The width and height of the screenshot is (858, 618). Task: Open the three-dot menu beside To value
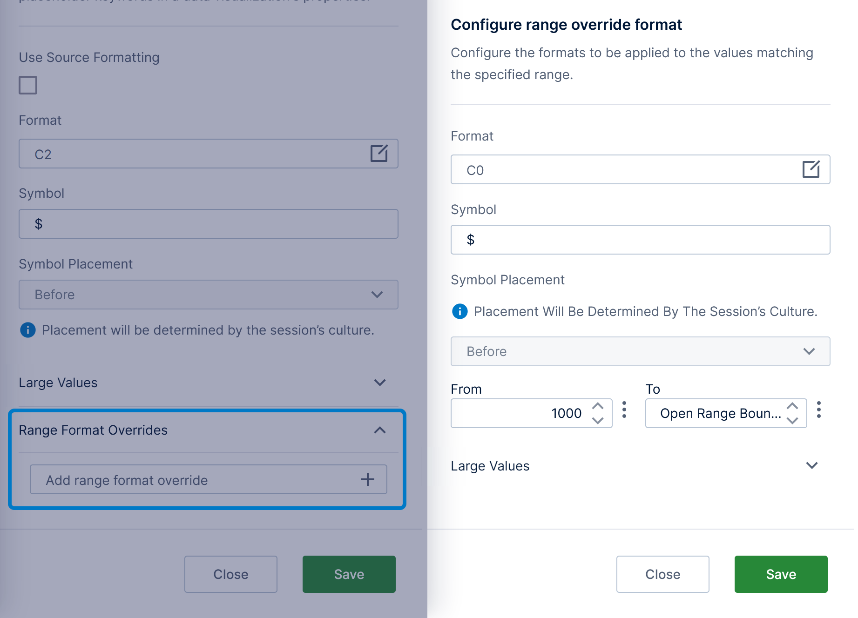click(818, 410)
